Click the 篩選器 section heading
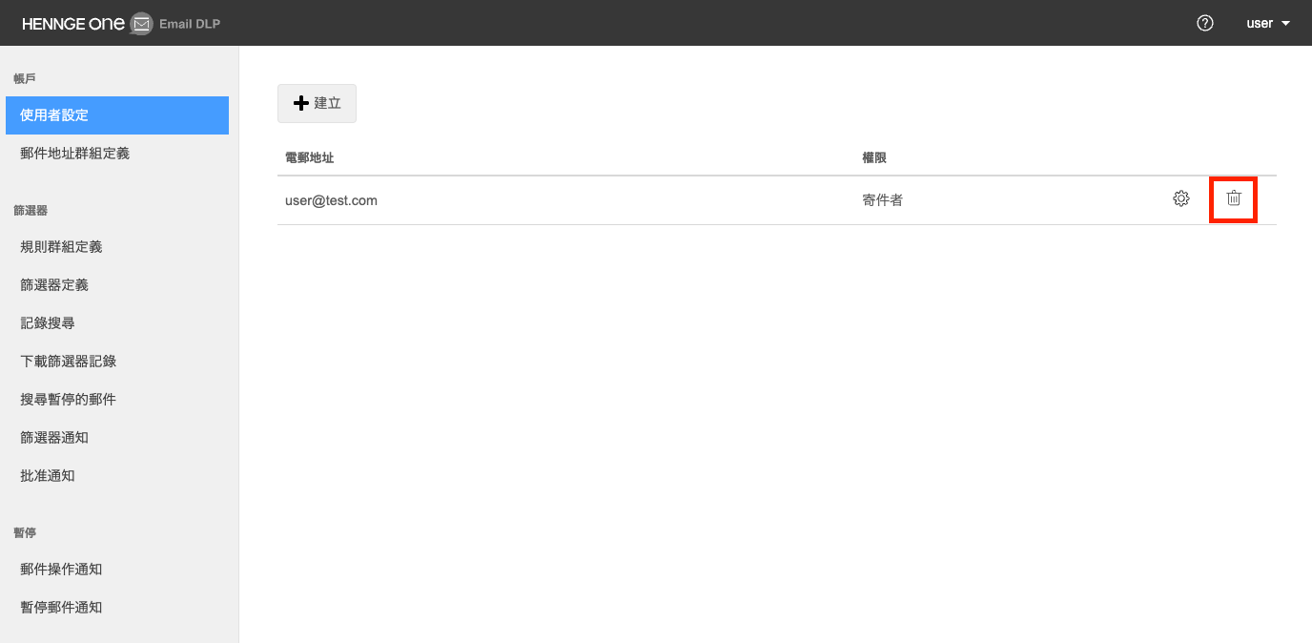Screen dimensions: 1312x643 click(x=31, y=210)
